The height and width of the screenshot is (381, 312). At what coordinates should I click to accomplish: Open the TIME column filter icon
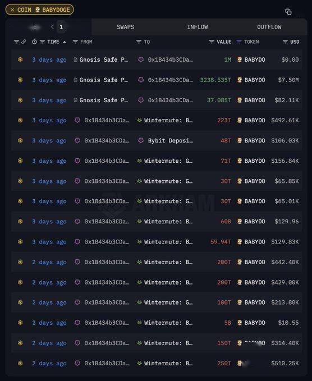point(42,42)
